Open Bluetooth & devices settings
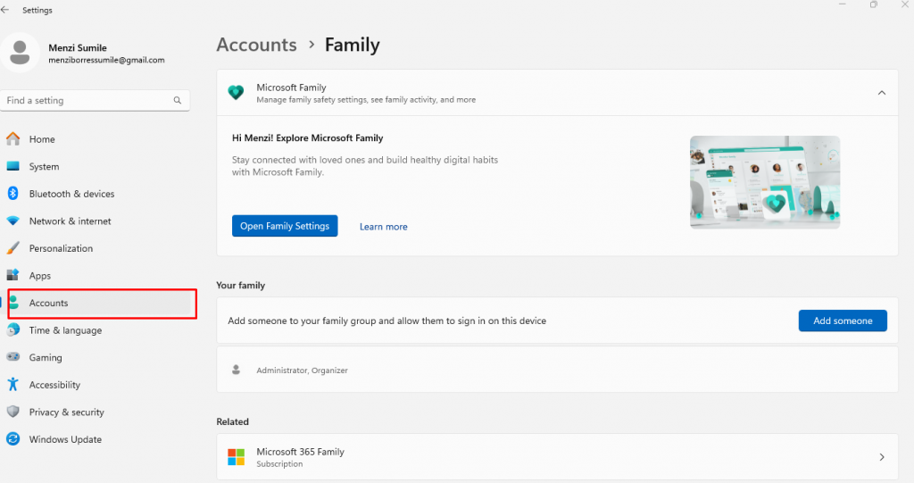 pyautogui.click(x=71, y=194)
